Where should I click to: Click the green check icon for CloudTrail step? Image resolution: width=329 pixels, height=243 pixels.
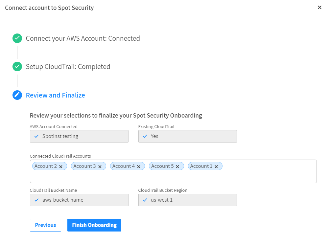pos(17,67)
